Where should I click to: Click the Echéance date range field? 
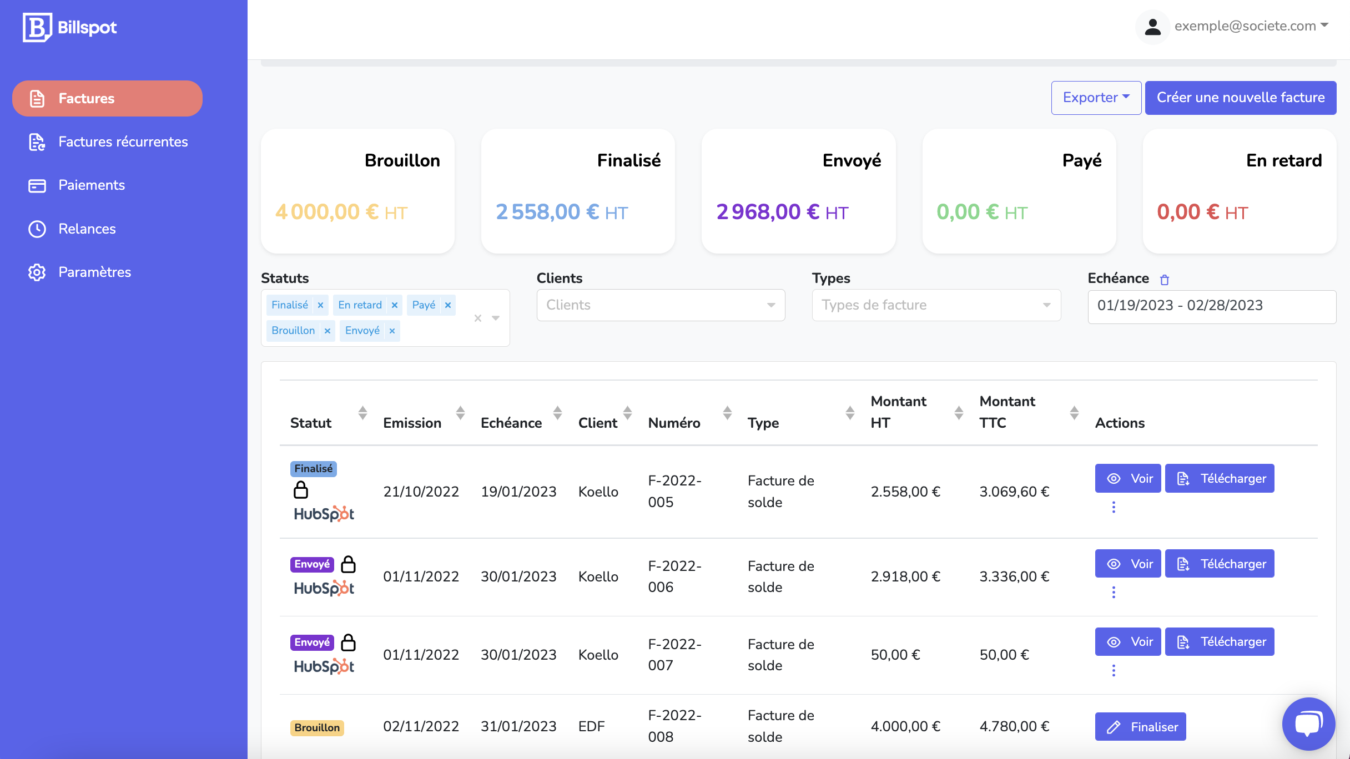coord(1211,306)
